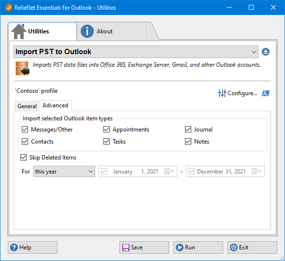
Task: Open the Configure... link
Action: tap(242, 93)
